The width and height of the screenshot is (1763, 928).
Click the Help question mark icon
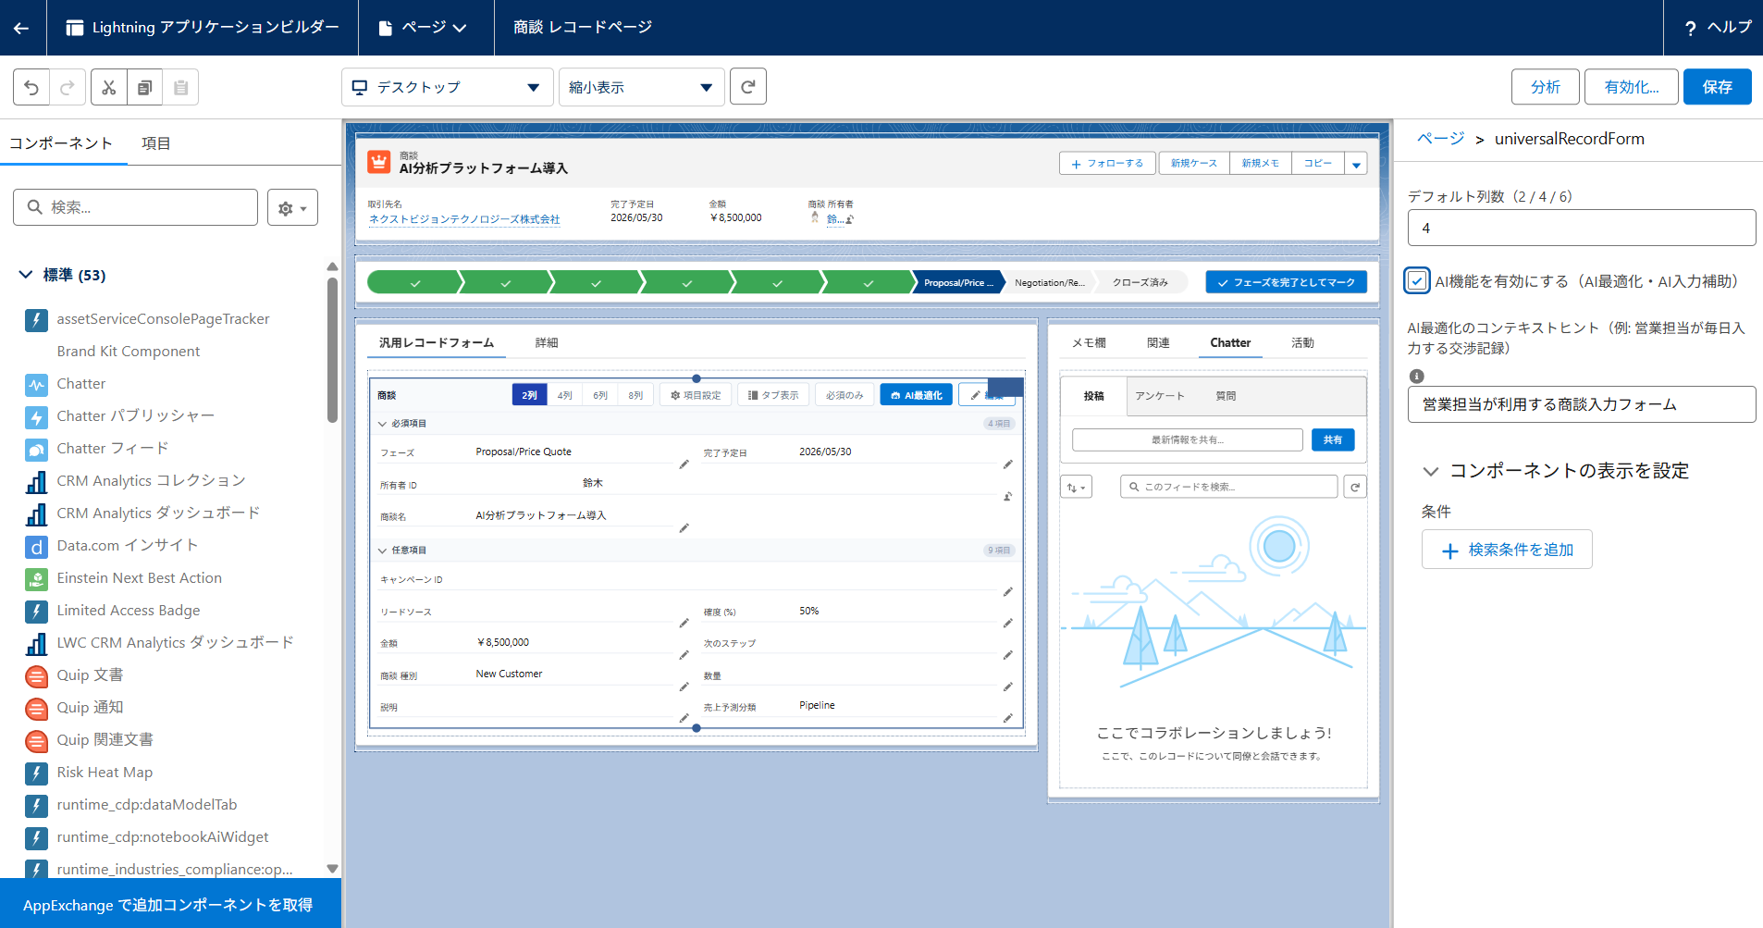pyautogui.click(x=1690, y=28)
